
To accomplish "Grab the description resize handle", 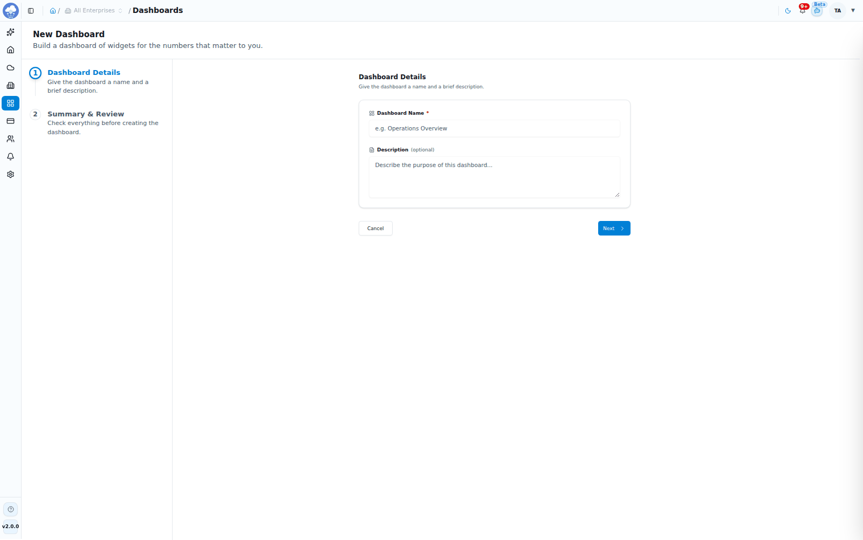I will 617,195.
